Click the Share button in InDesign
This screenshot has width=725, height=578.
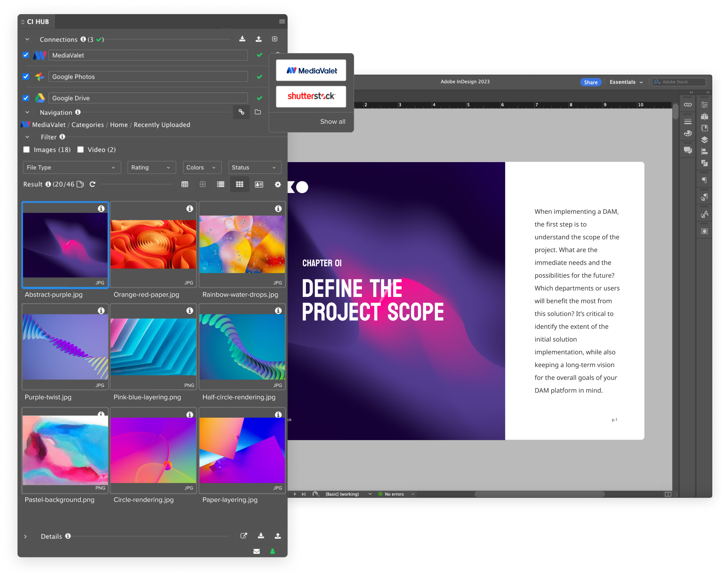(x=591, y=82)
